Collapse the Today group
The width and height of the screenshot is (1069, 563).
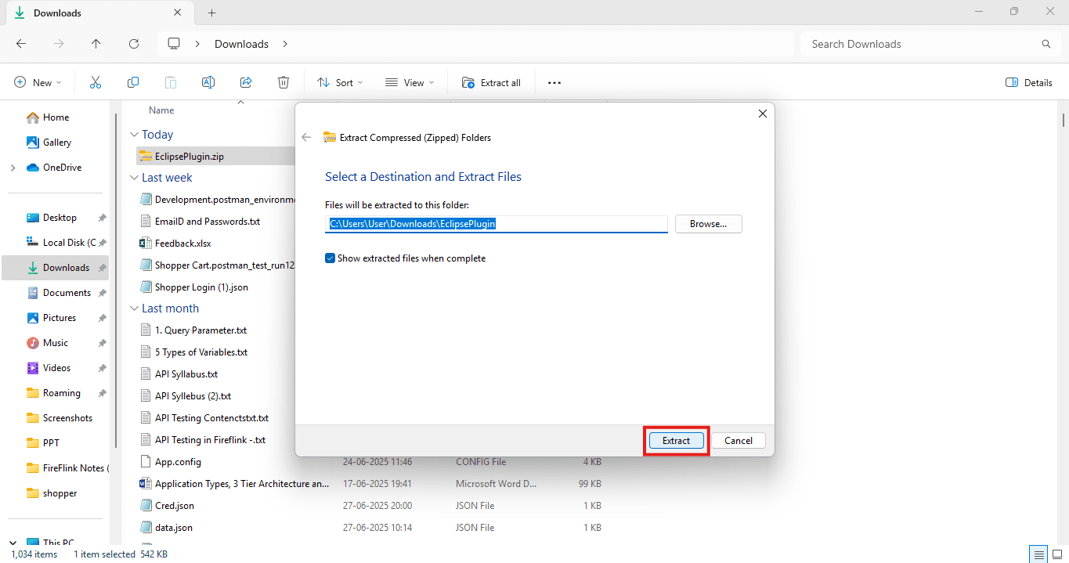[x=134, y=135]
